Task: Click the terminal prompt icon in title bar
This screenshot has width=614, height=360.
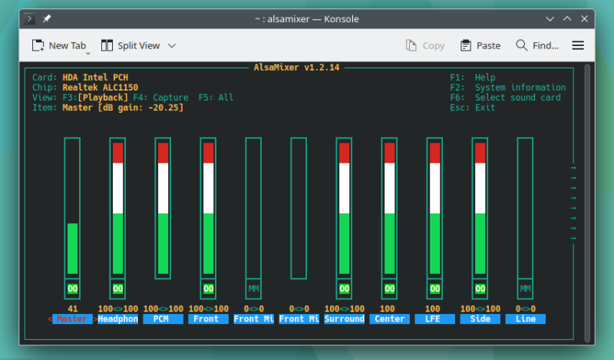Action: [x=29, y=18]
